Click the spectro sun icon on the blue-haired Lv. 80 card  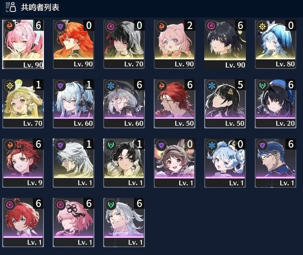pyautogui.click(x=262, y=26)
